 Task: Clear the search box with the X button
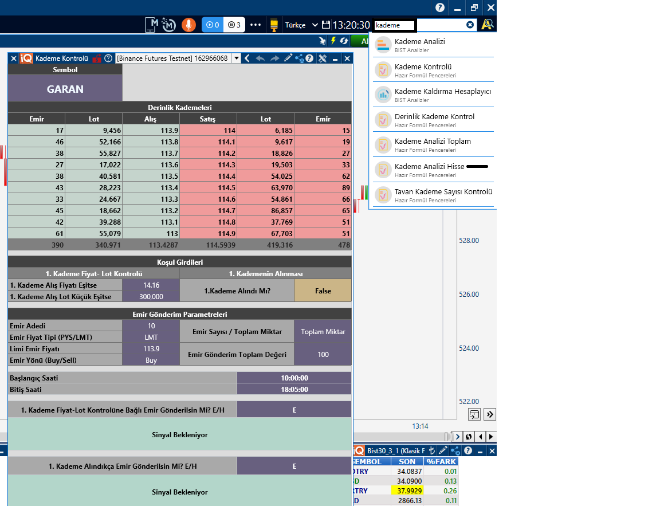pyautogui.click(x=470, y=25)
